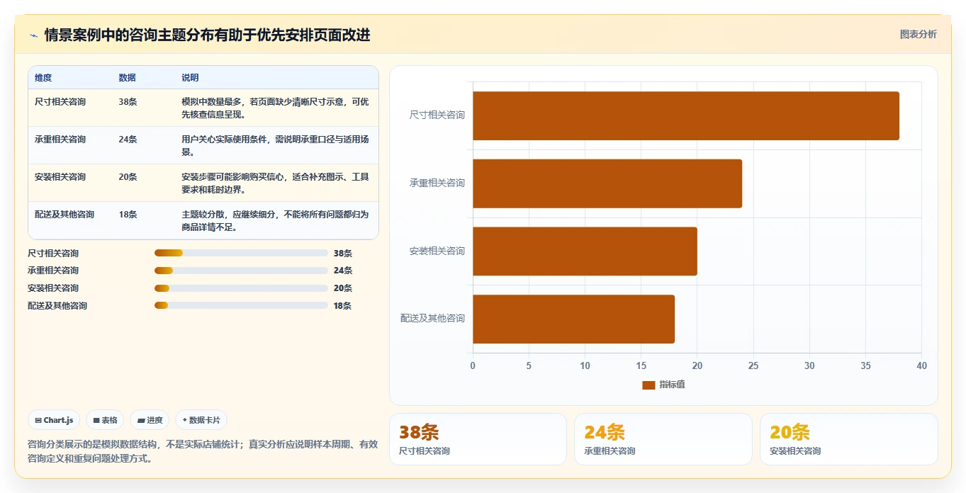Click the 图表分析 label in the header
The image size is (966, 493).
coord(918,34)
